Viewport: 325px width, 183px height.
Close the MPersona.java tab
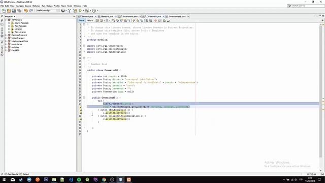[x=116, y=16]
